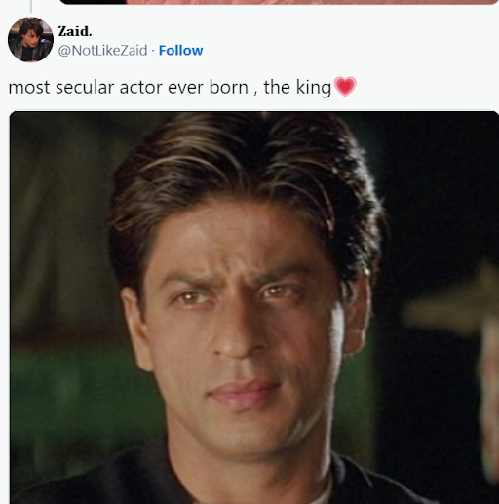Click the words "ever born" in the tweet
Image resolution: width=499 pixels, height=504 pixels.
[x=208, y=88]
